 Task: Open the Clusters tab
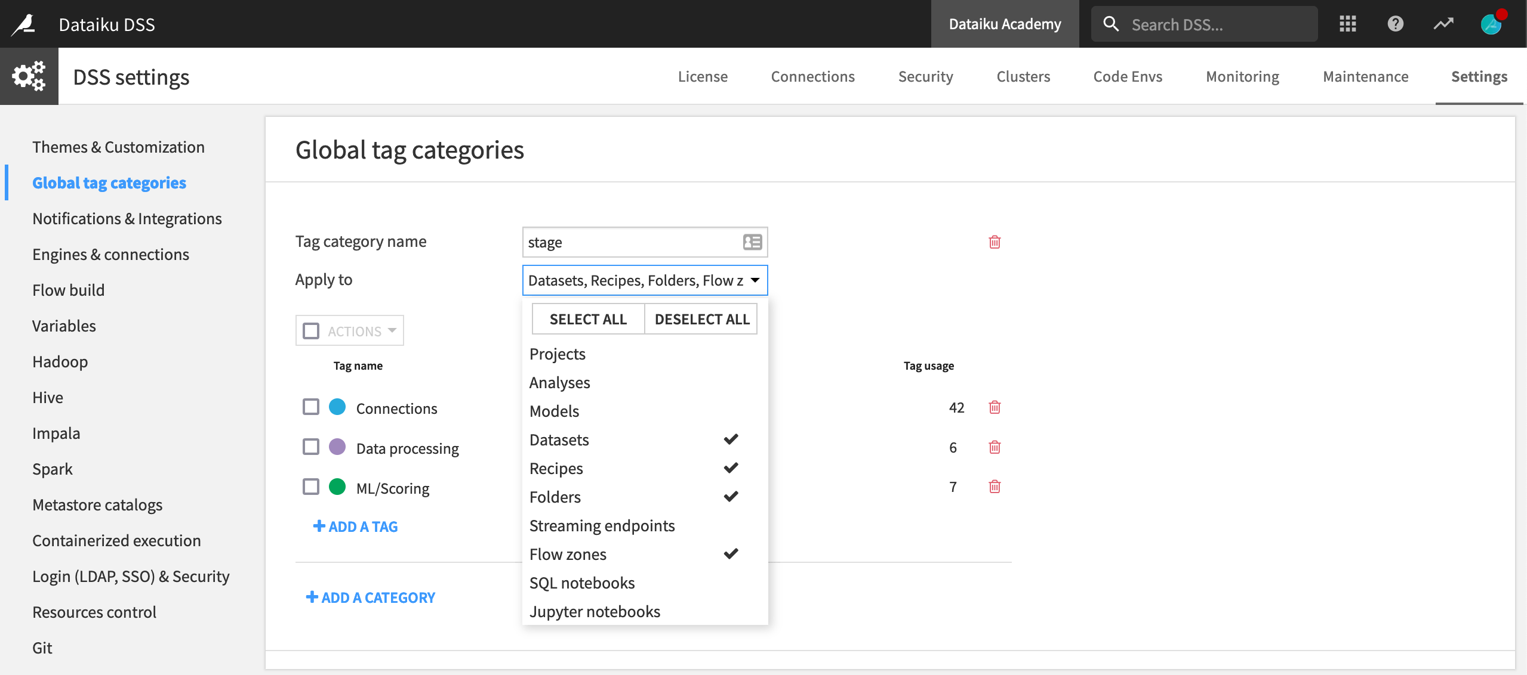pos(1023,76)
